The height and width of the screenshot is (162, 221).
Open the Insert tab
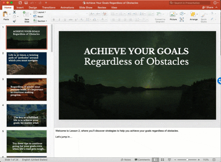(20, 8)
